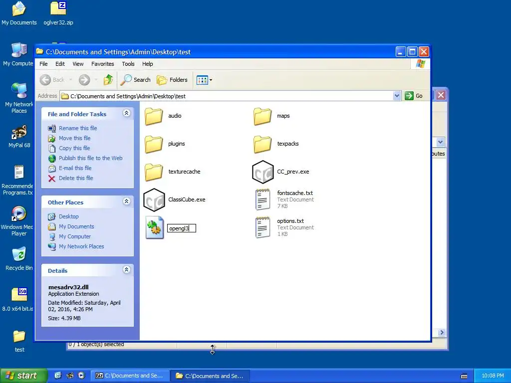Expand the address bar dropdown
Viewport: 511px width, 383px height.
(x=397, y=96)
